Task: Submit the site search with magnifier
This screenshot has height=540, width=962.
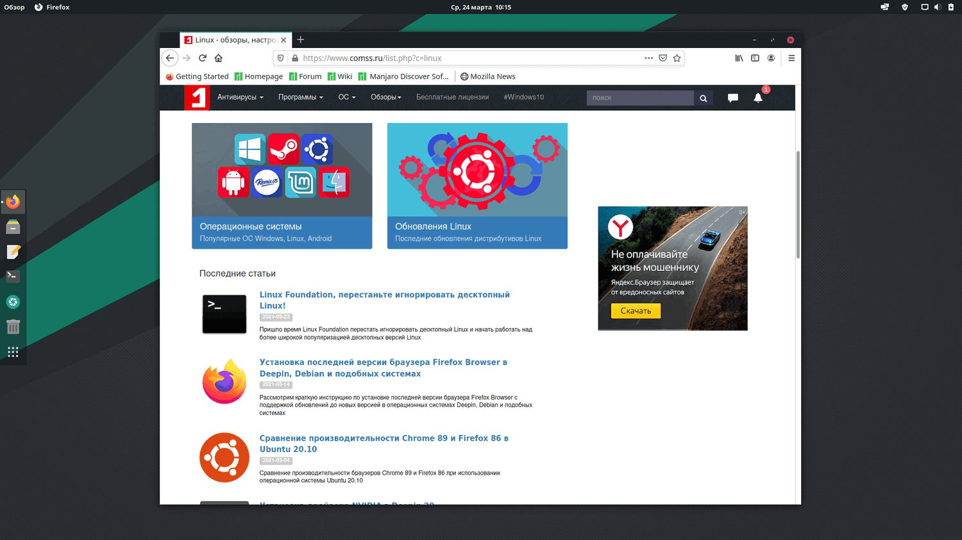Action: coord(704,98)
